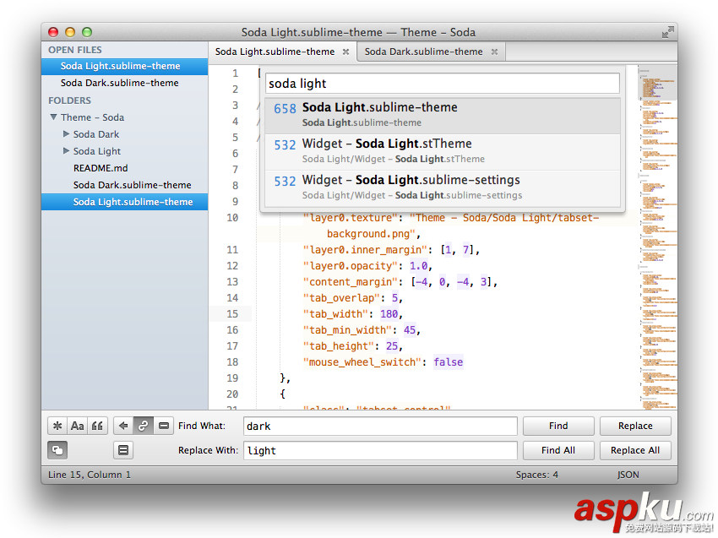Click "layer0.opacity" key on line 12
The height and width of the screenshot is (538, 718).
[x=351, y=266]
